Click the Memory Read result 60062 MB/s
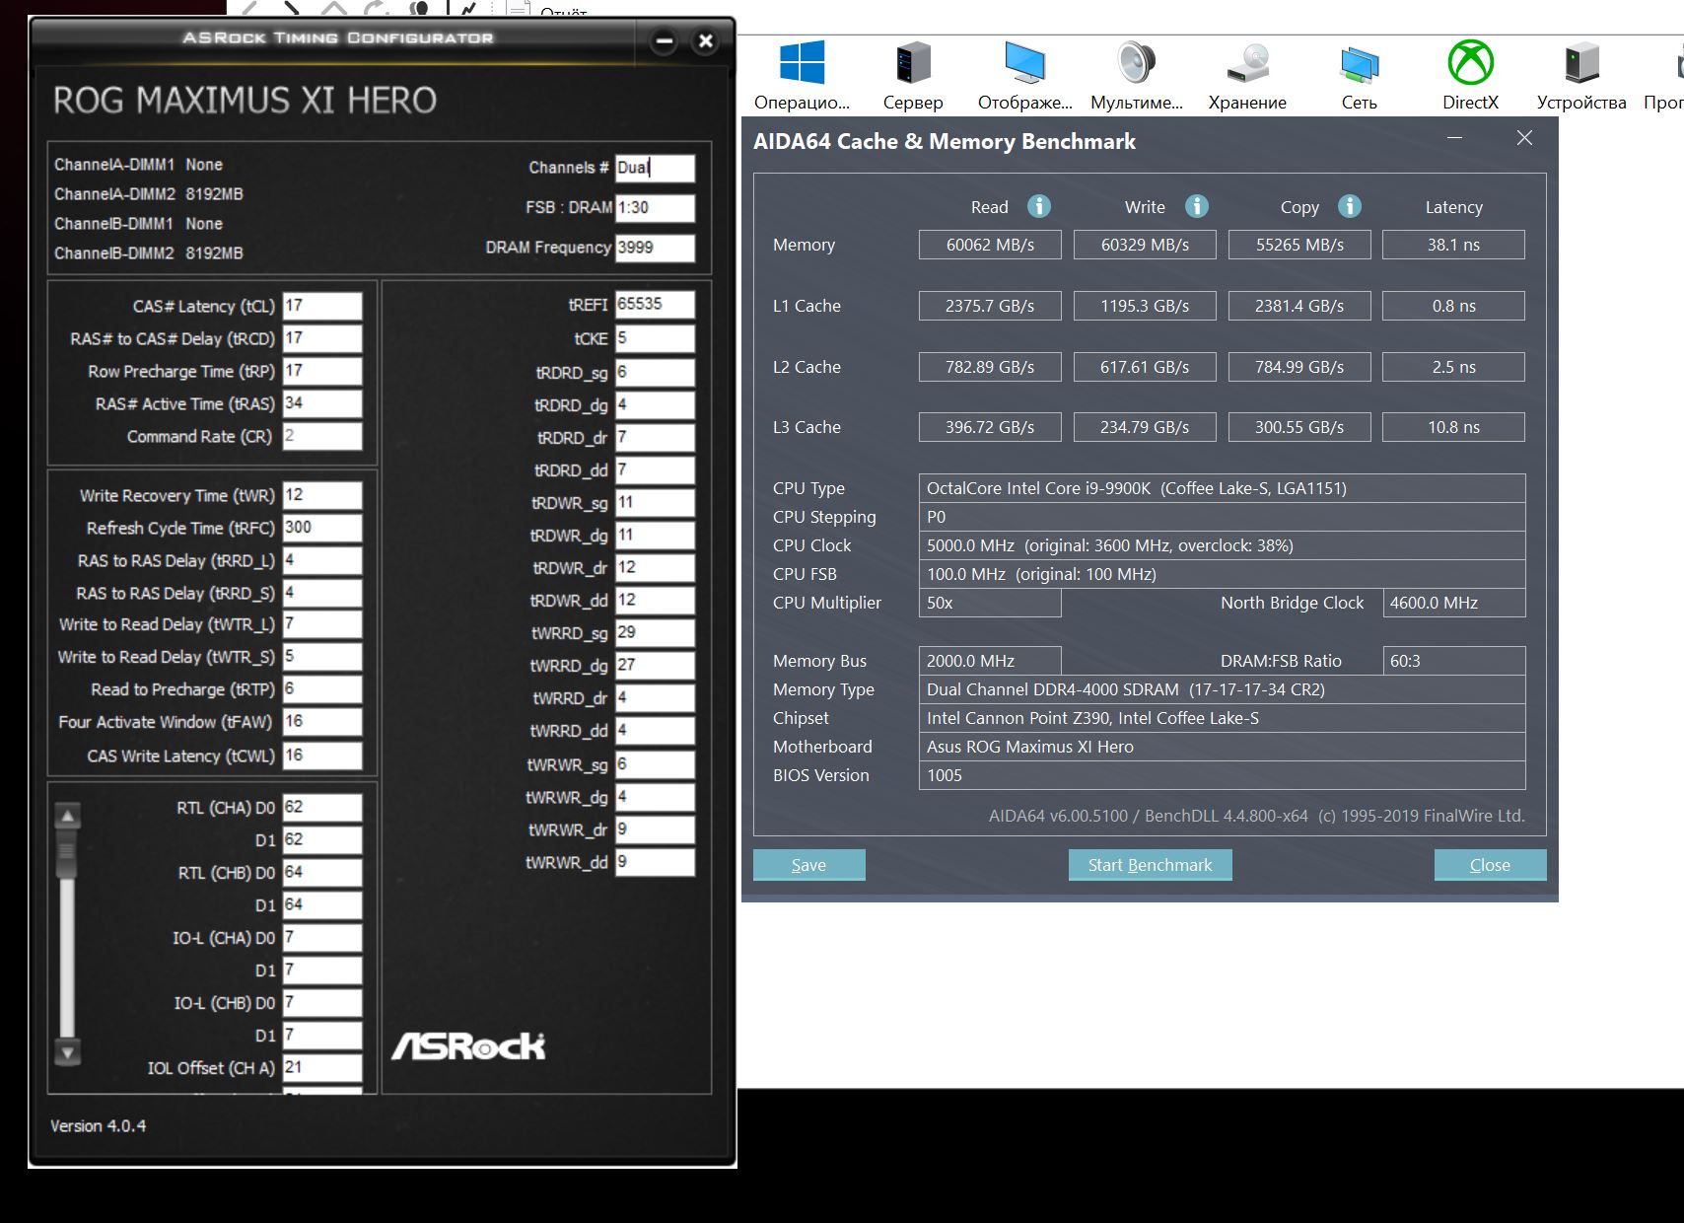1684x1223 pixels. [x=990, y=245]
